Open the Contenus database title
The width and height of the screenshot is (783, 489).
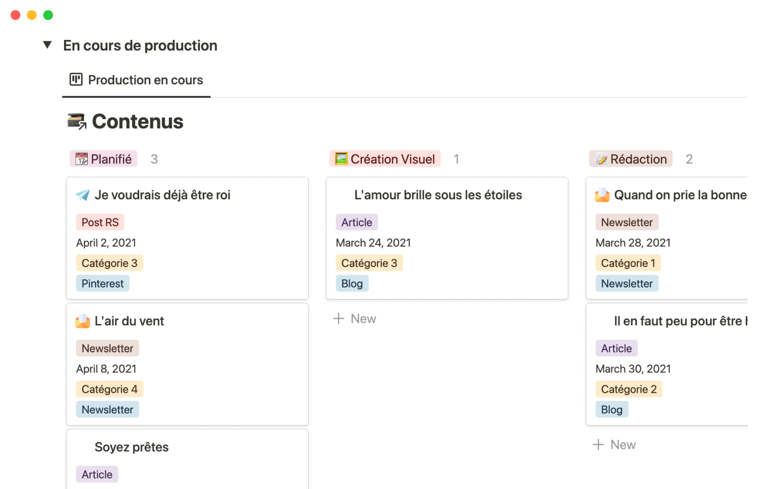click(137, 121)
